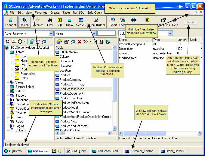This screenshot has height=157, width=206.
Task: Click the clock icon in the tree toolbar
Action: [x=20, y=42]
